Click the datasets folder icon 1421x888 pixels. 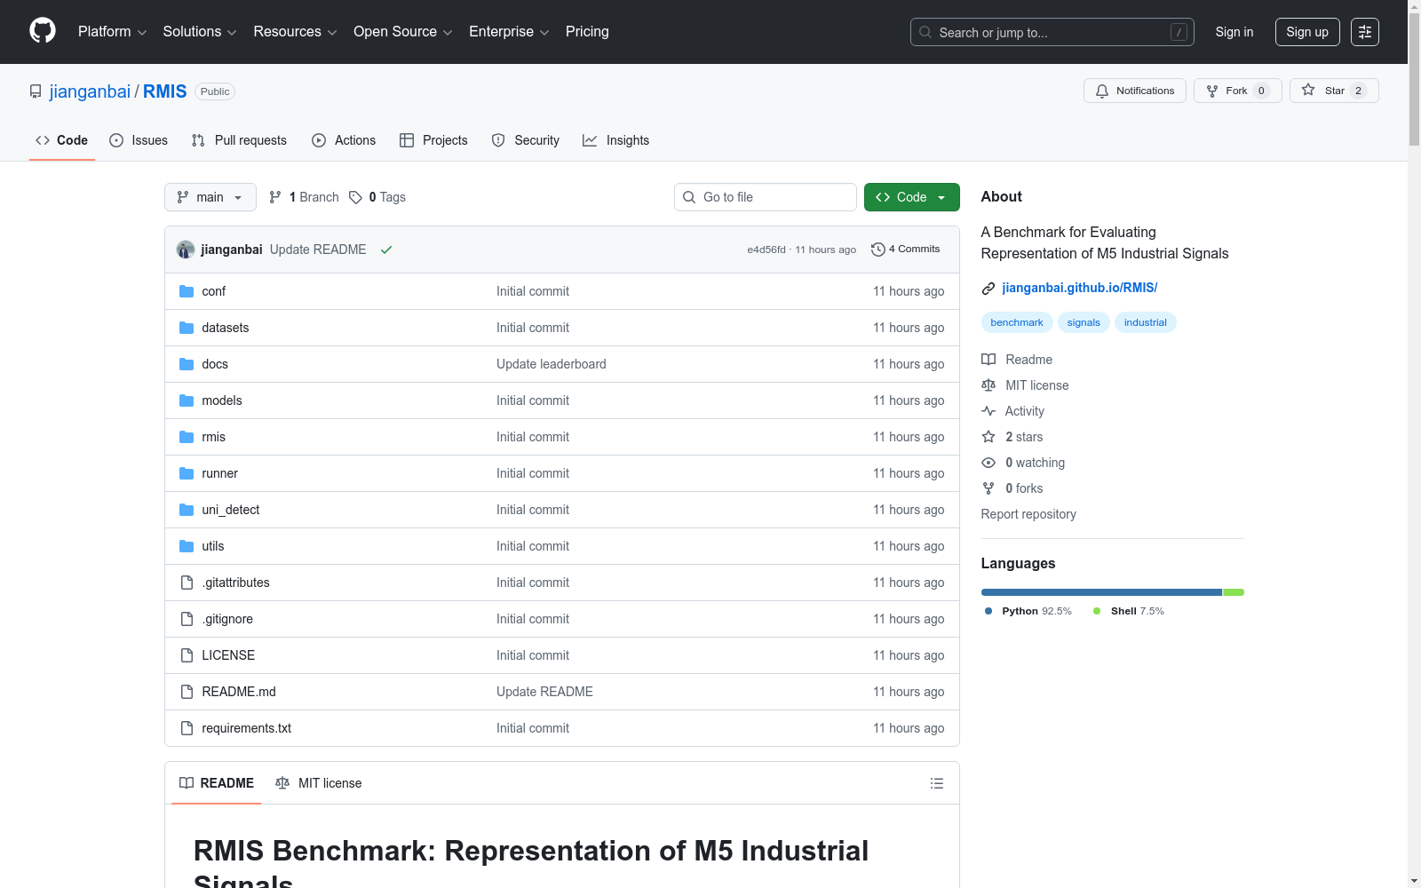[x=187, y=328]
